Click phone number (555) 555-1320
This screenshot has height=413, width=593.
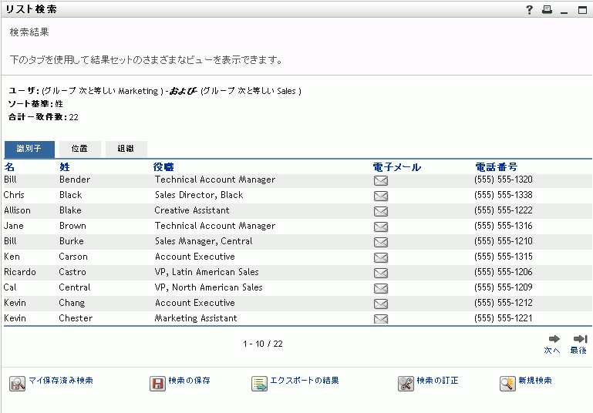[504, 180]
